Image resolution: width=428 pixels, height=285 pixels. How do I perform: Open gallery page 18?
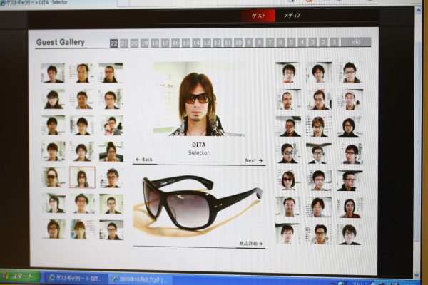click(155, 43)
